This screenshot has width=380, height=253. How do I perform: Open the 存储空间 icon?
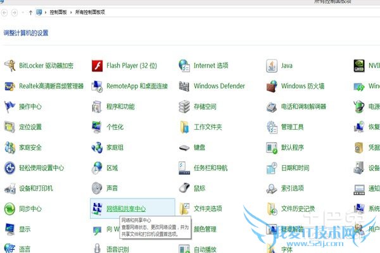(184, 106)
